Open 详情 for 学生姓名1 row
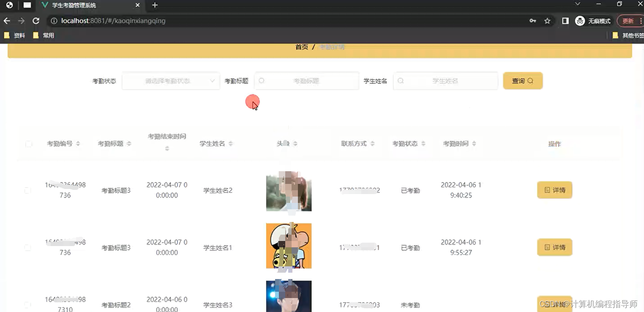 pyautogui.click(x=554, y=247)
